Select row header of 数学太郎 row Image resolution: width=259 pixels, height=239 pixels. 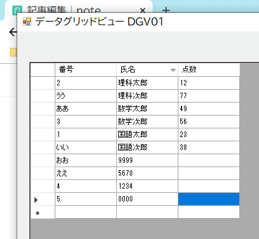[x=42, y=109]
